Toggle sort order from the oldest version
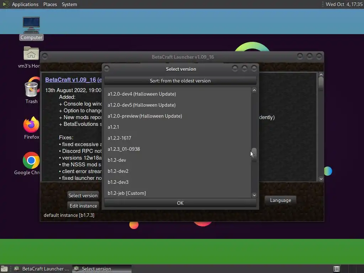The height and width of the screenshot is (273, 364). [x=180, y=81]
